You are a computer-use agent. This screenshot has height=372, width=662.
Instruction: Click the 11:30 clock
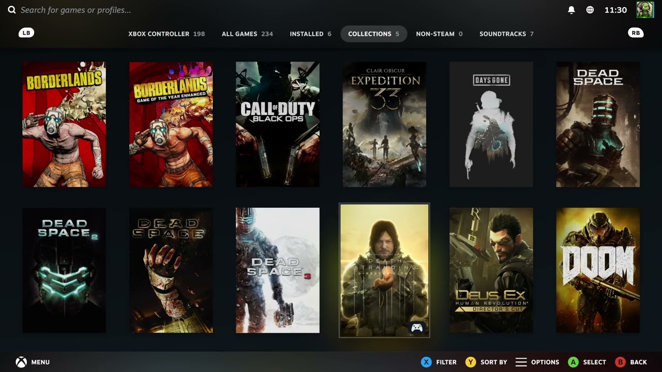(615, 10)
